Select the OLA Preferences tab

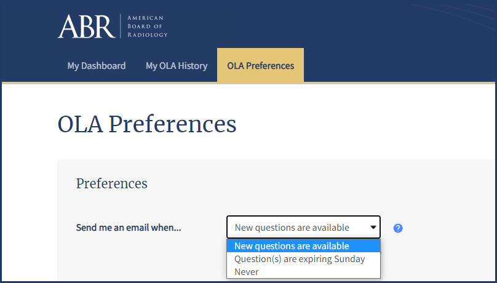click(x=260, y=66)
